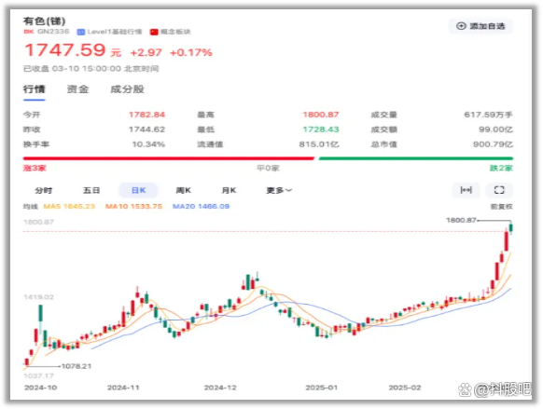Click the green falling-stocks bar
Viewport: 543px width, 409px height.
point(415,158)
